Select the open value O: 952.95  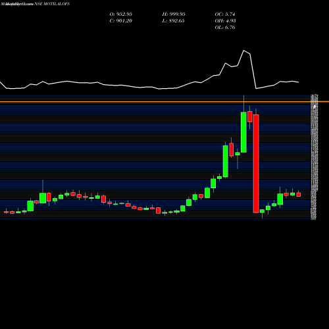pyautogui.click(x=121, y=14)
